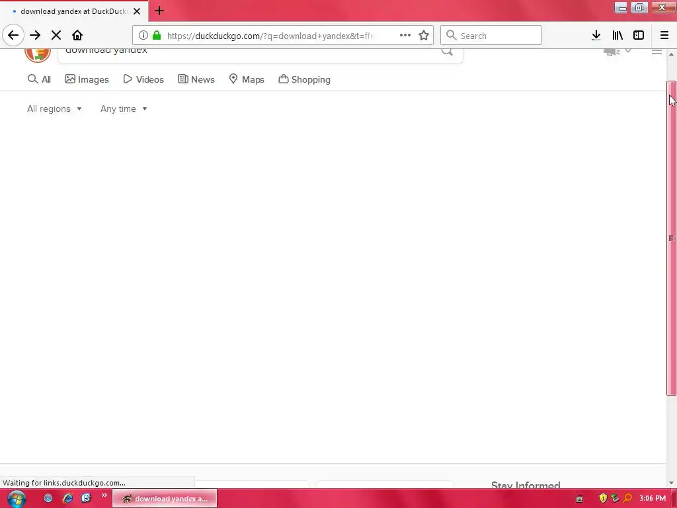Viewport: 677px width, 508px height.
Task: Submit search with DuckDuckGo magnifier icon
Action: 447,52
